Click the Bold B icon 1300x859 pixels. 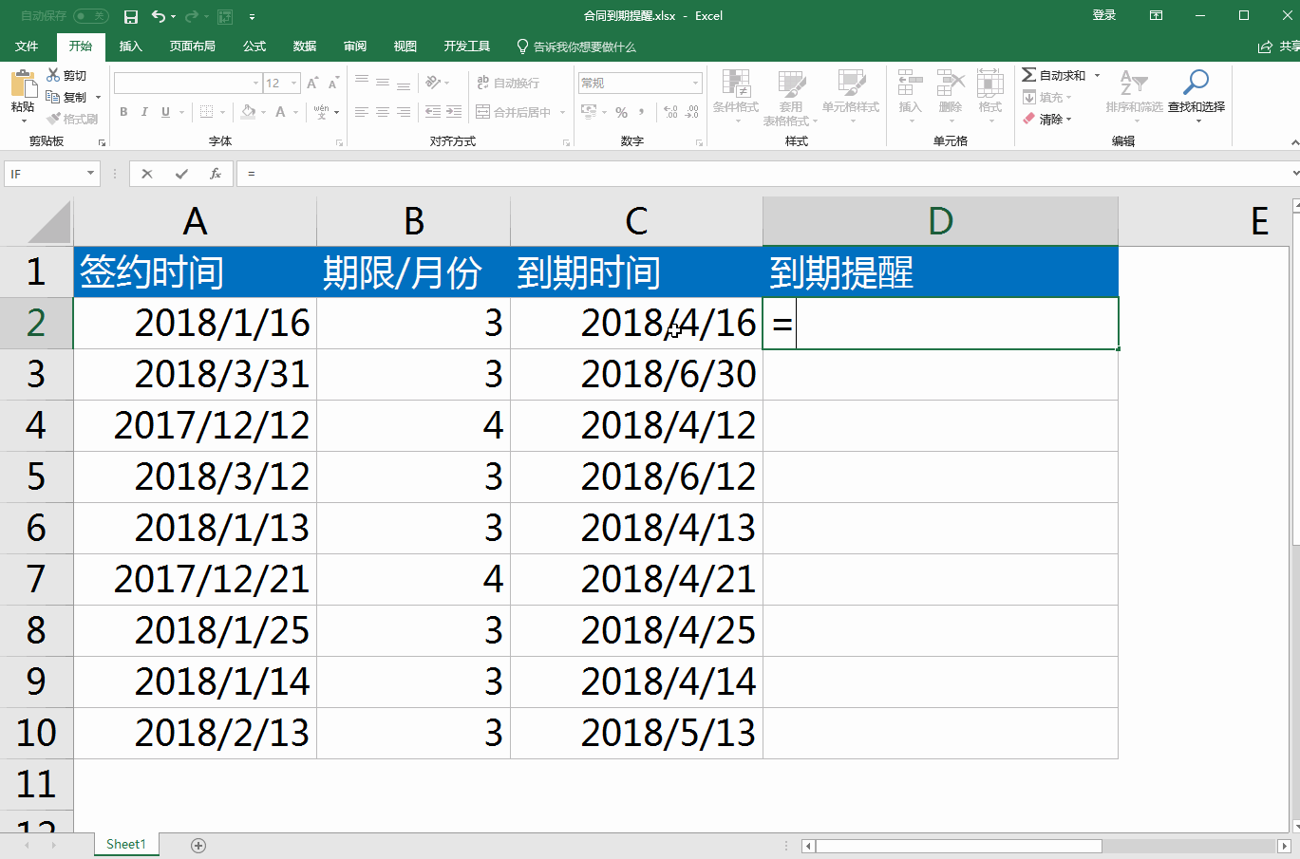click(x=123, y=112)
